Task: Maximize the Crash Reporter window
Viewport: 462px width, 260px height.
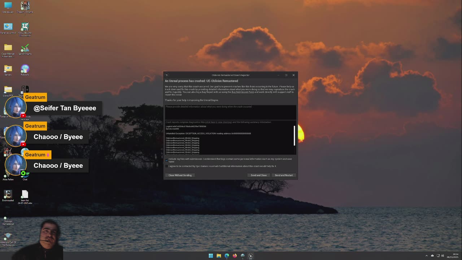Action: click(x=286, y=75)
